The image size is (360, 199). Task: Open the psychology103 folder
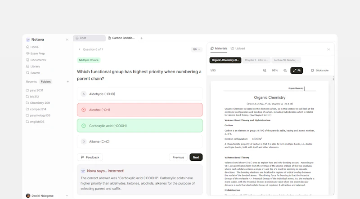click(x=38, y=115)
